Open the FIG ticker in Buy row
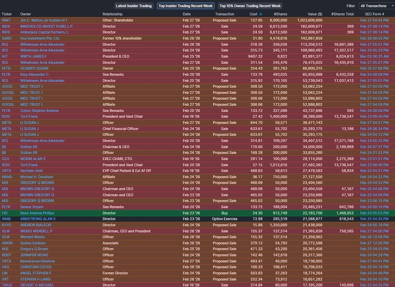 pyautogui.click(x=5, y=213)
